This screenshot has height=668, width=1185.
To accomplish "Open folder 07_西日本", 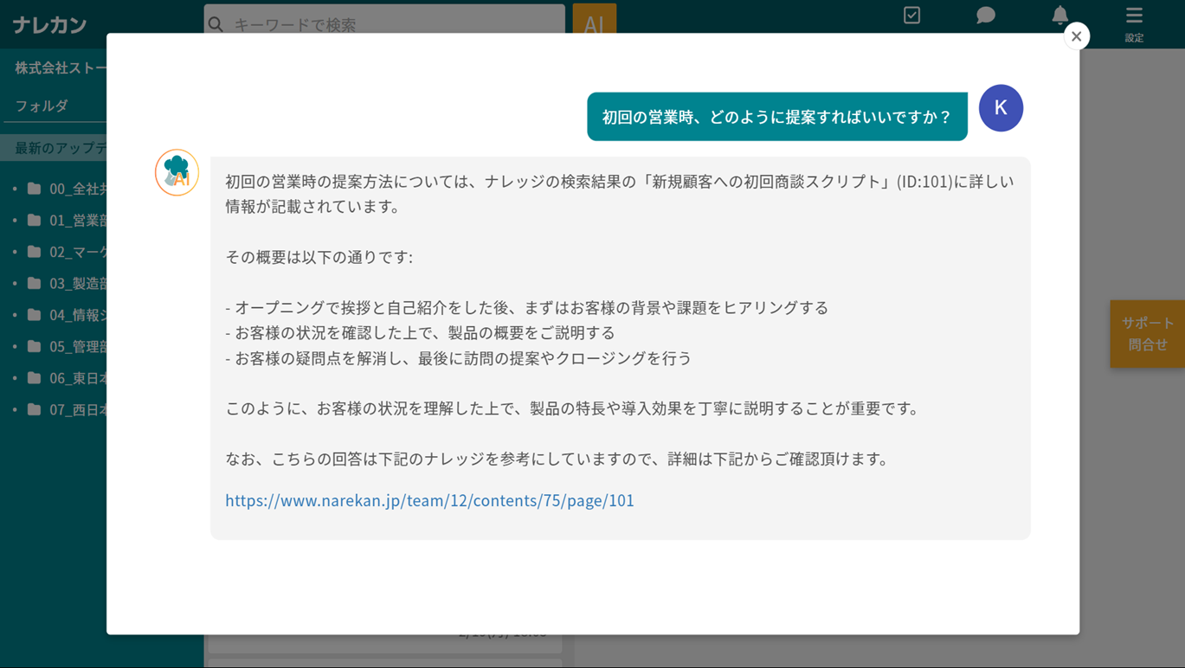I will coord(66,409).
